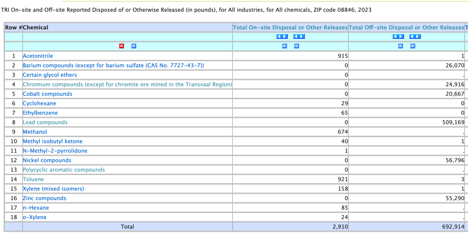468x234 pixels.
Task: Sort Chemical column descending with blue arrow
Action: [x=134, y=46]
